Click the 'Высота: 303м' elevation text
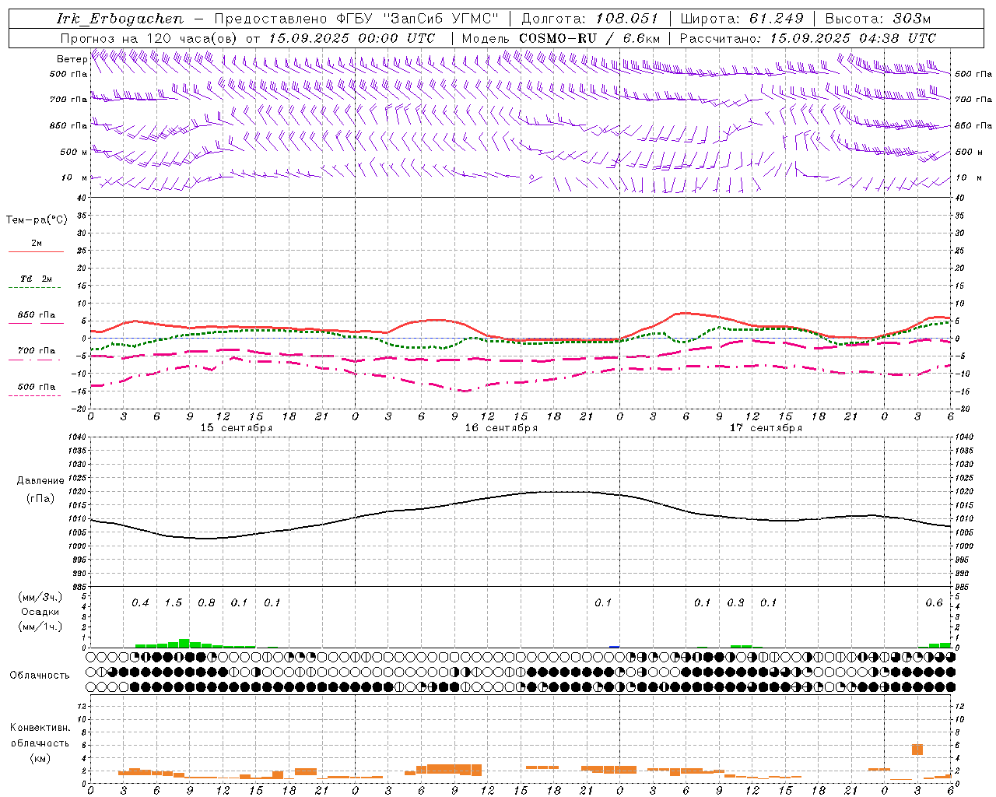996x797 pixels. pyautogui.click(x=878, y=19)
